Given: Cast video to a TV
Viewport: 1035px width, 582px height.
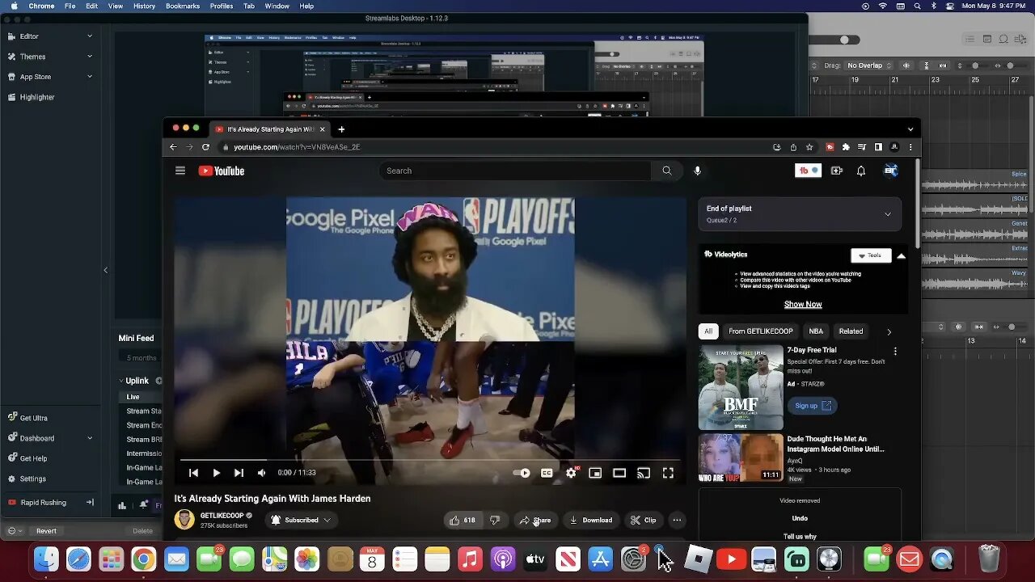Looking at the screenshot, I should pos(644,473).
